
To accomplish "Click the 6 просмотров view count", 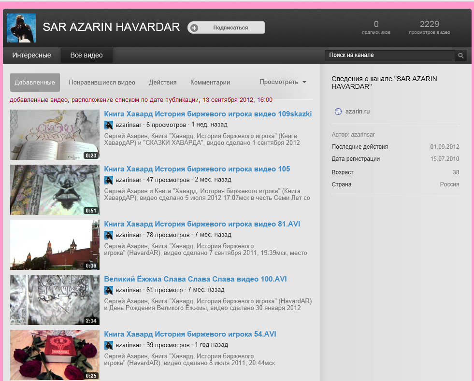I will (x=166, y=125).
